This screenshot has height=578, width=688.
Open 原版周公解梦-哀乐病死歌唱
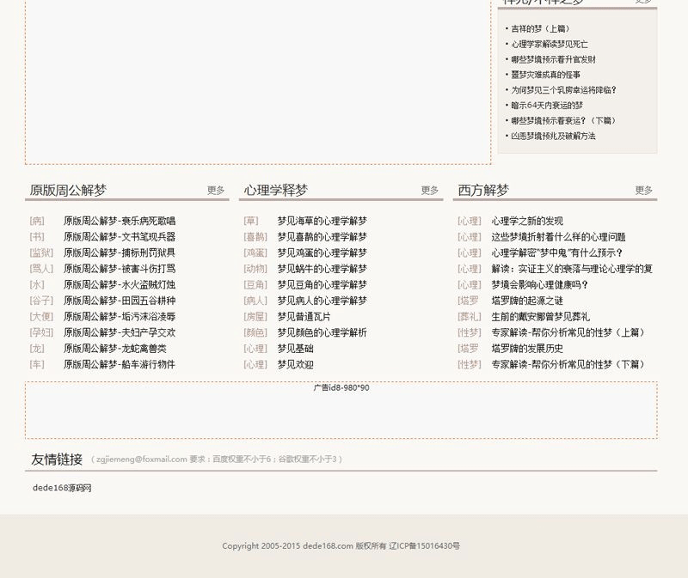(120, 221)
